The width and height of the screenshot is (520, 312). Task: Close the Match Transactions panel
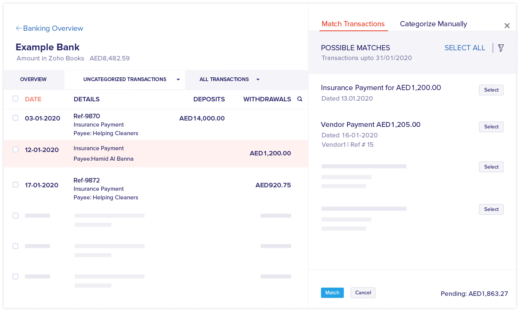(x=507, y=26)
